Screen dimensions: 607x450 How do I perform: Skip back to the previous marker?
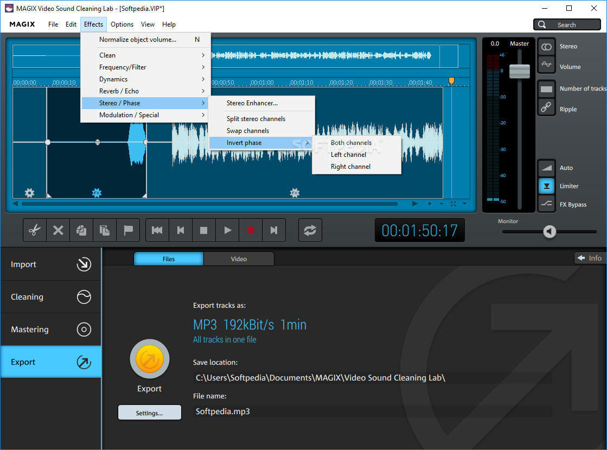[181, 230]
